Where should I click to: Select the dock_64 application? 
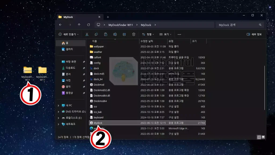point(96,79)
